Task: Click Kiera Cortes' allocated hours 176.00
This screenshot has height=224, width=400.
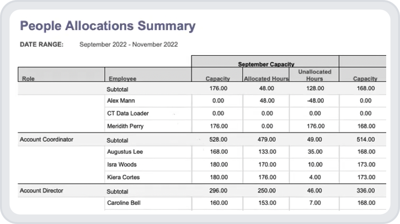Action: pos(267,177)
